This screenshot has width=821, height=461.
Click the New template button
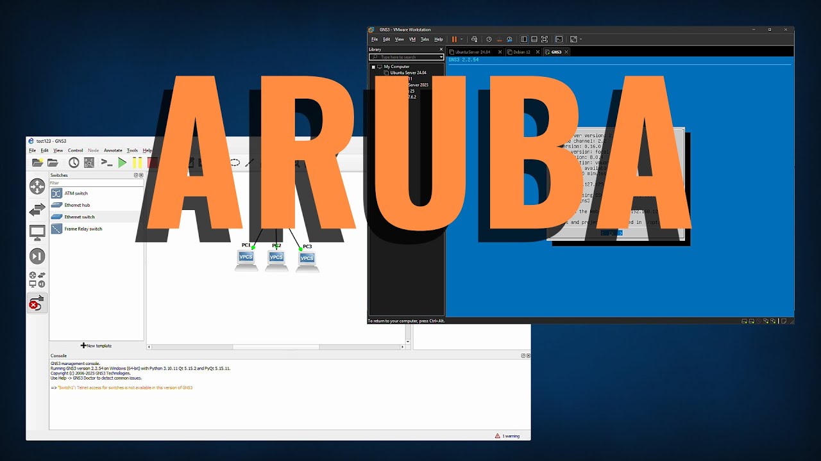click(x=96, y=346)
